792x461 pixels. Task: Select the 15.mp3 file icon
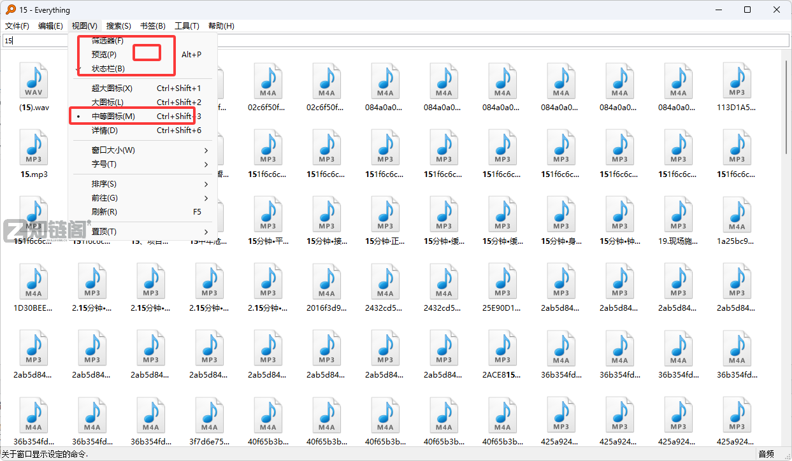tap(34, 148)
